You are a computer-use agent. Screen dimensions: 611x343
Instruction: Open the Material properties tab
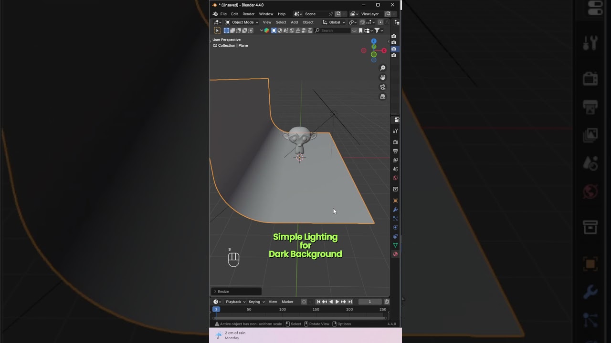pyautogui.click(x=395, y=254)
